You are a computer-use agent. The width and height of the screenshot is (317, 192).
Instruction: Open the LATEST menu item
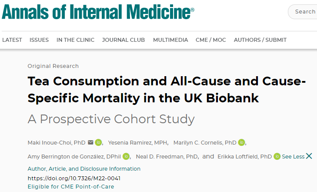pos(12,40)
